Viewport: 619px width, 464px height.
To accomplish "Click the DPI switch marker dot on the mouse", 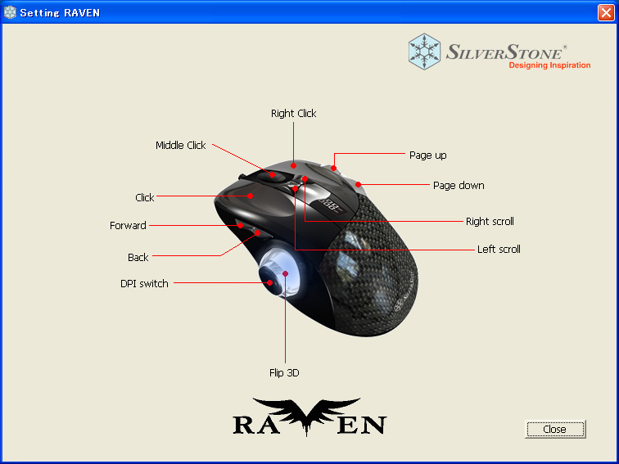I will pos(269,282).
